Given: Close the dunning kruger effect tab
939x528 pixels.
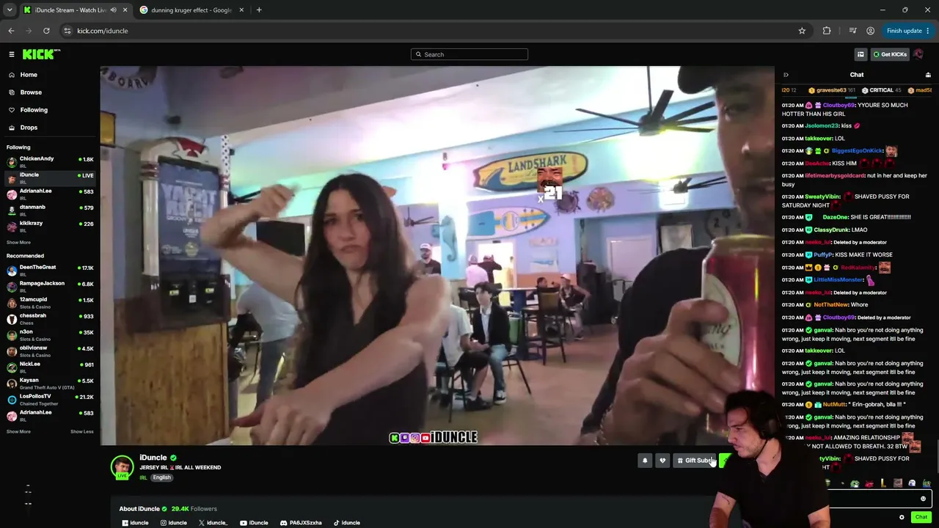Looking at the screenshot, I should pos(241,10).
